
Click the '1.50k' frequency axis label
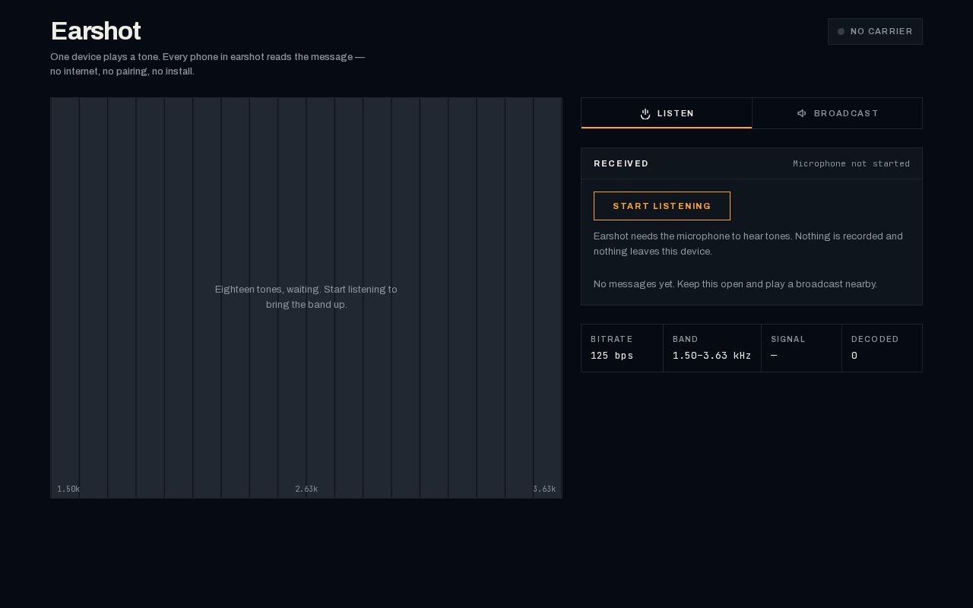coord(68,489)
